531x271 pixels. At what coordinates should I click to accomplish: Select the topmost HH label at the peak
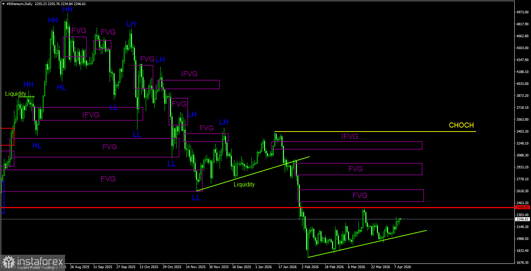click(x=68, y=10)
